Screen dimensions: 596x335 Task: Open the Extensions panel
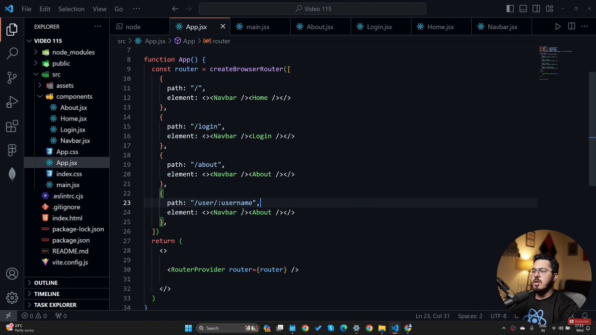11,126
